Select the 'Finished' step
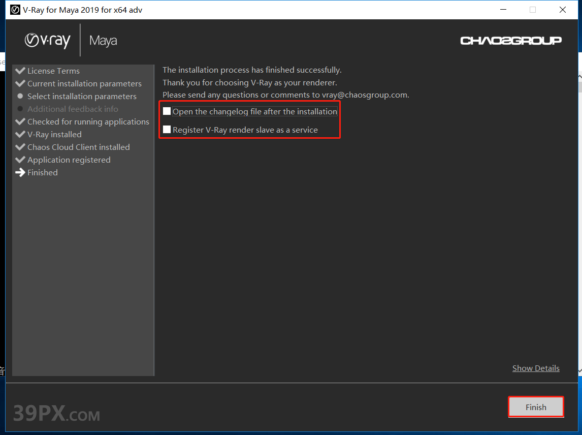The image size is (582, 435). pos(43,172)
